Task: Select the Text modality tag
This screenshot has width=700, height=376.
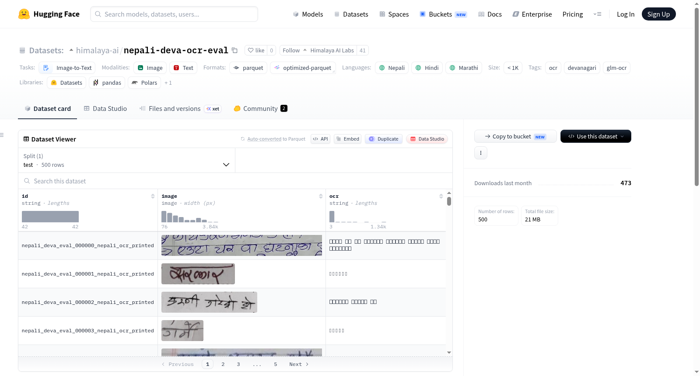Action: [183, 68]
